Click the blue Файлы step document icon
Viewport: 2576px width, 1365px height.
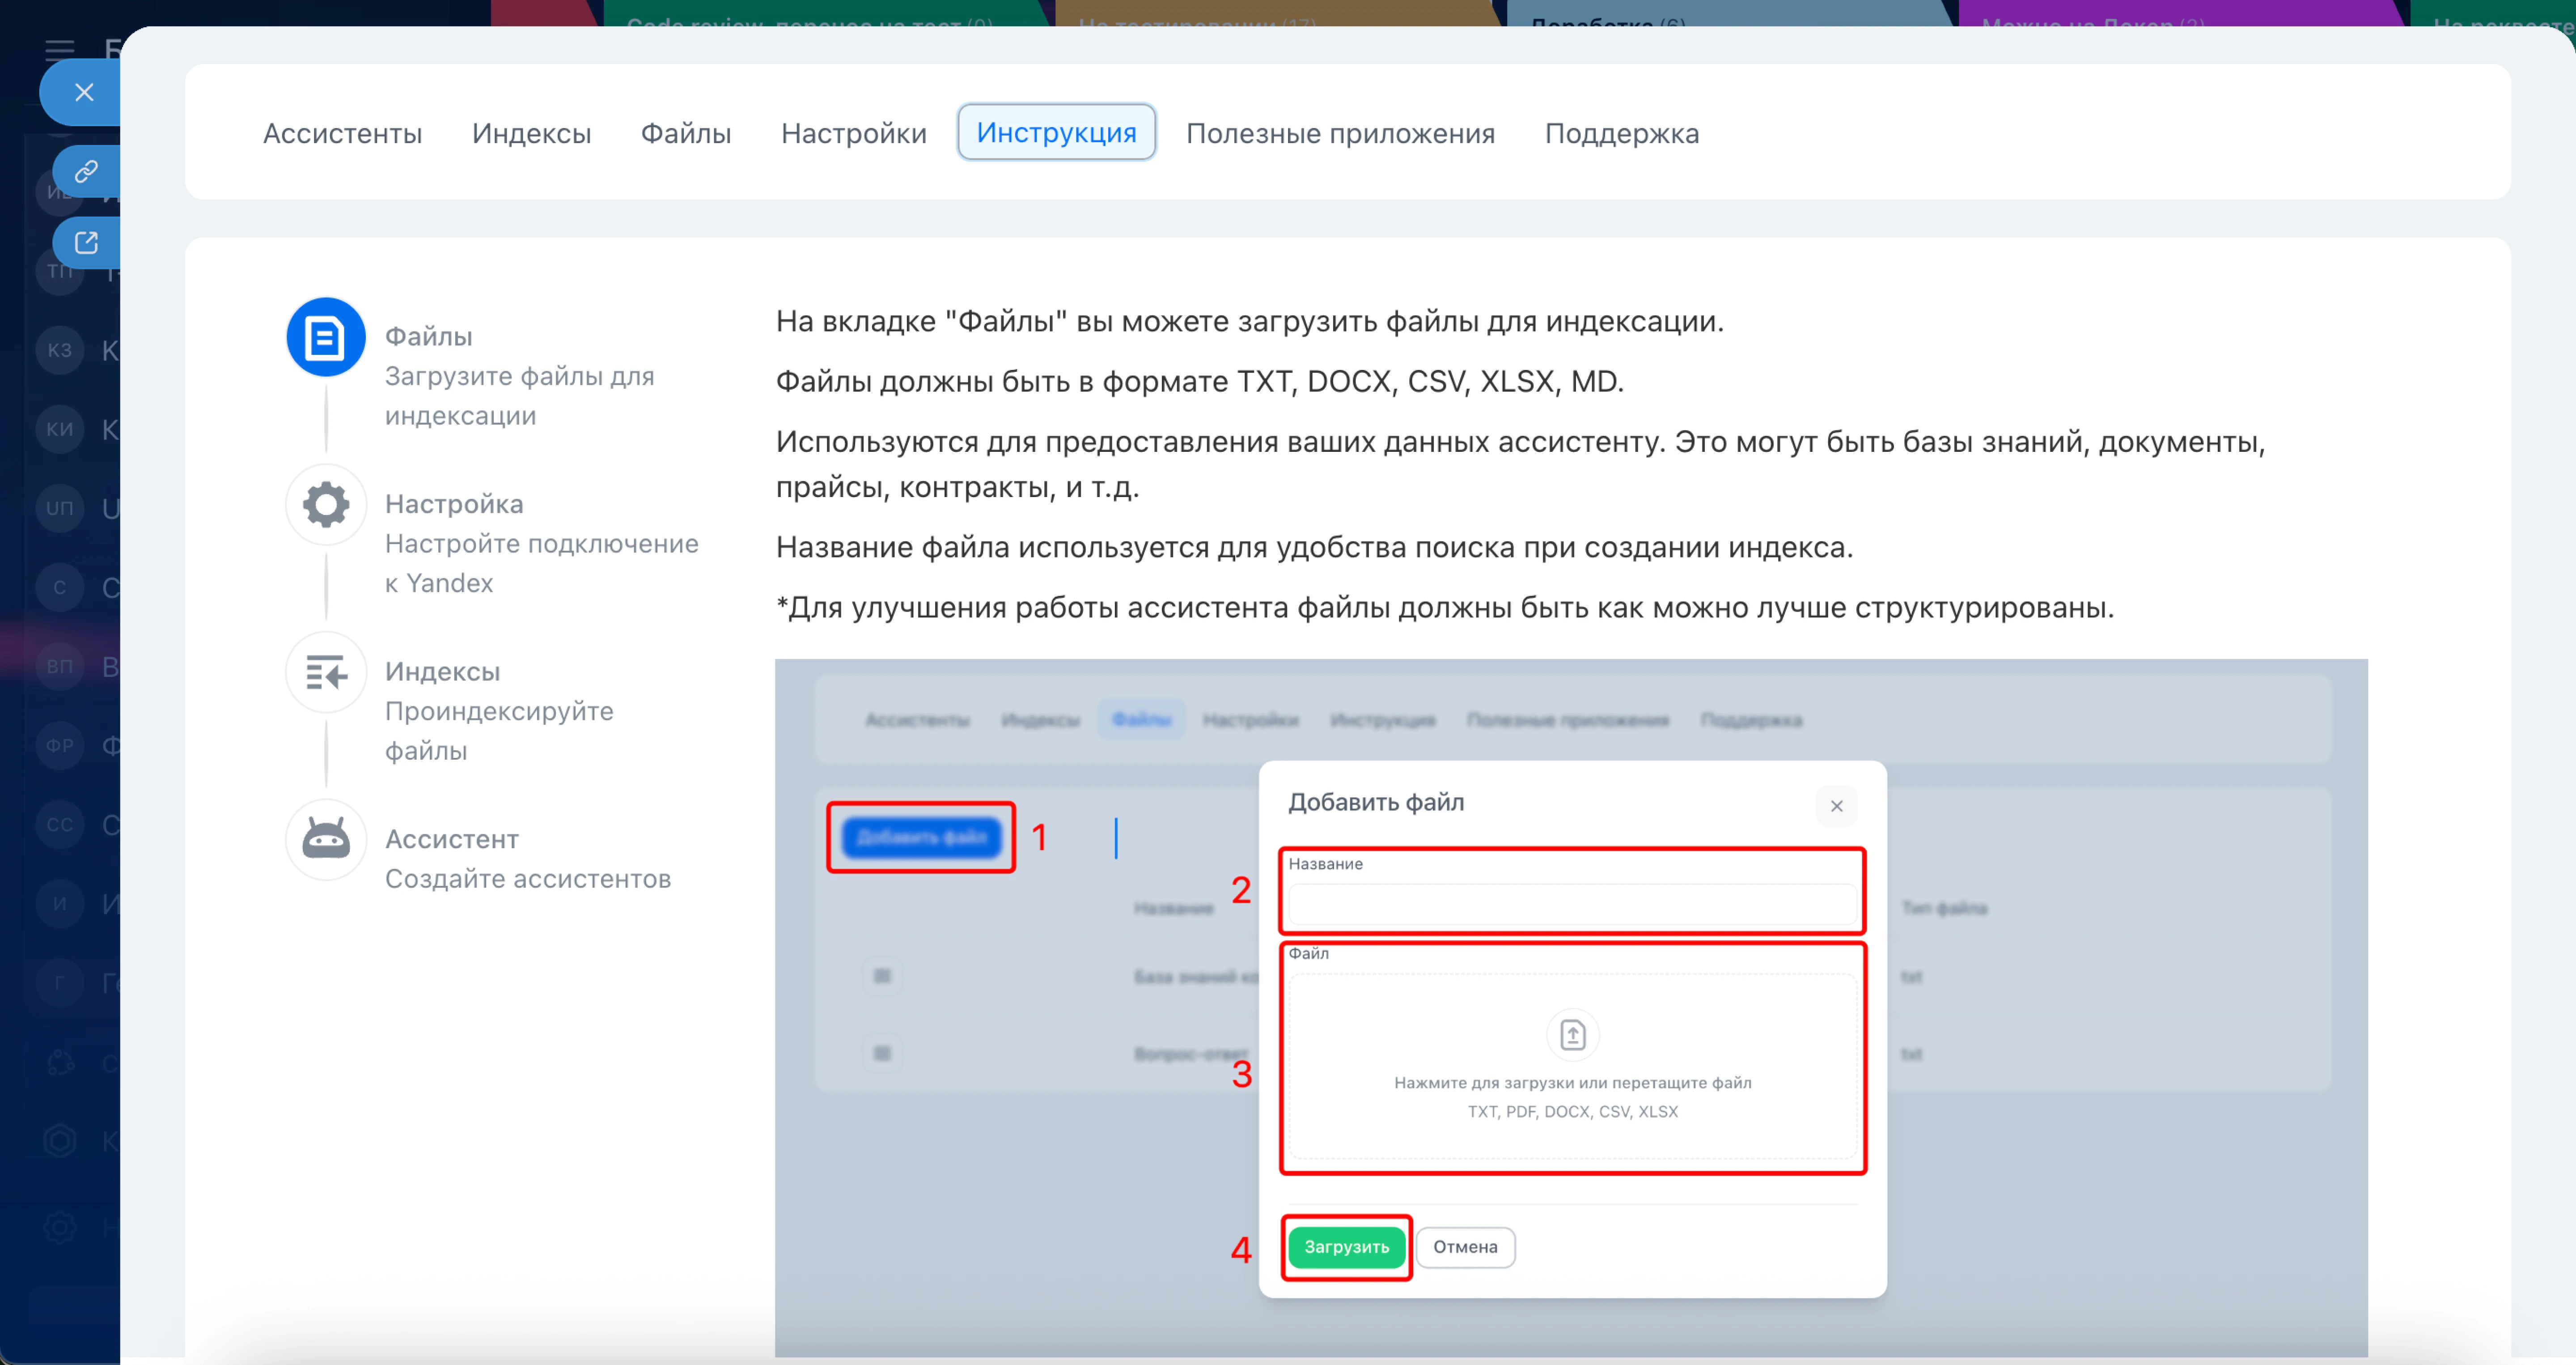(326, 336)
